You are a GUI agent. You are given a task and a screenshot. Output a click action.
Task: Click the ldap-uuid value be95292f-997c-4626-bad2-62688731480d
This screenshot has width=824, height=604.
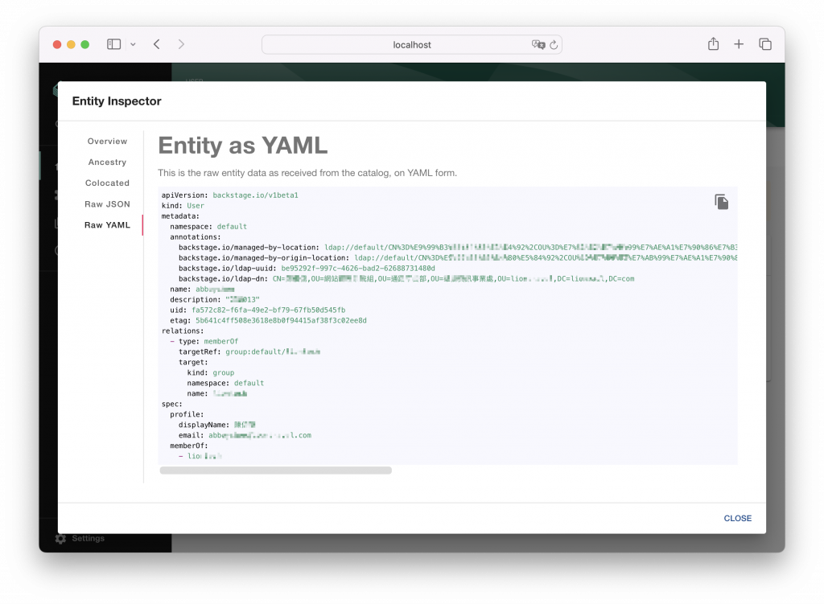tap(358, 269)
